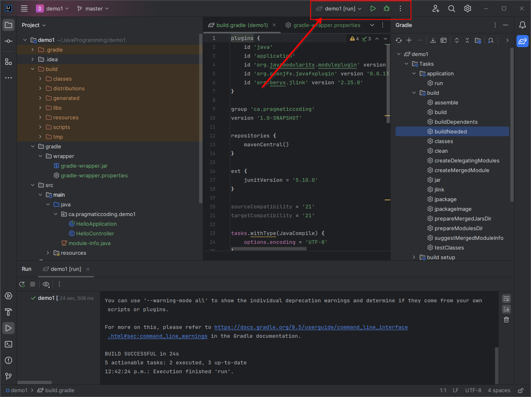
Task: Close the demo1 [run] Run tab
Action: pyautogui.click(x=88, y=269)
